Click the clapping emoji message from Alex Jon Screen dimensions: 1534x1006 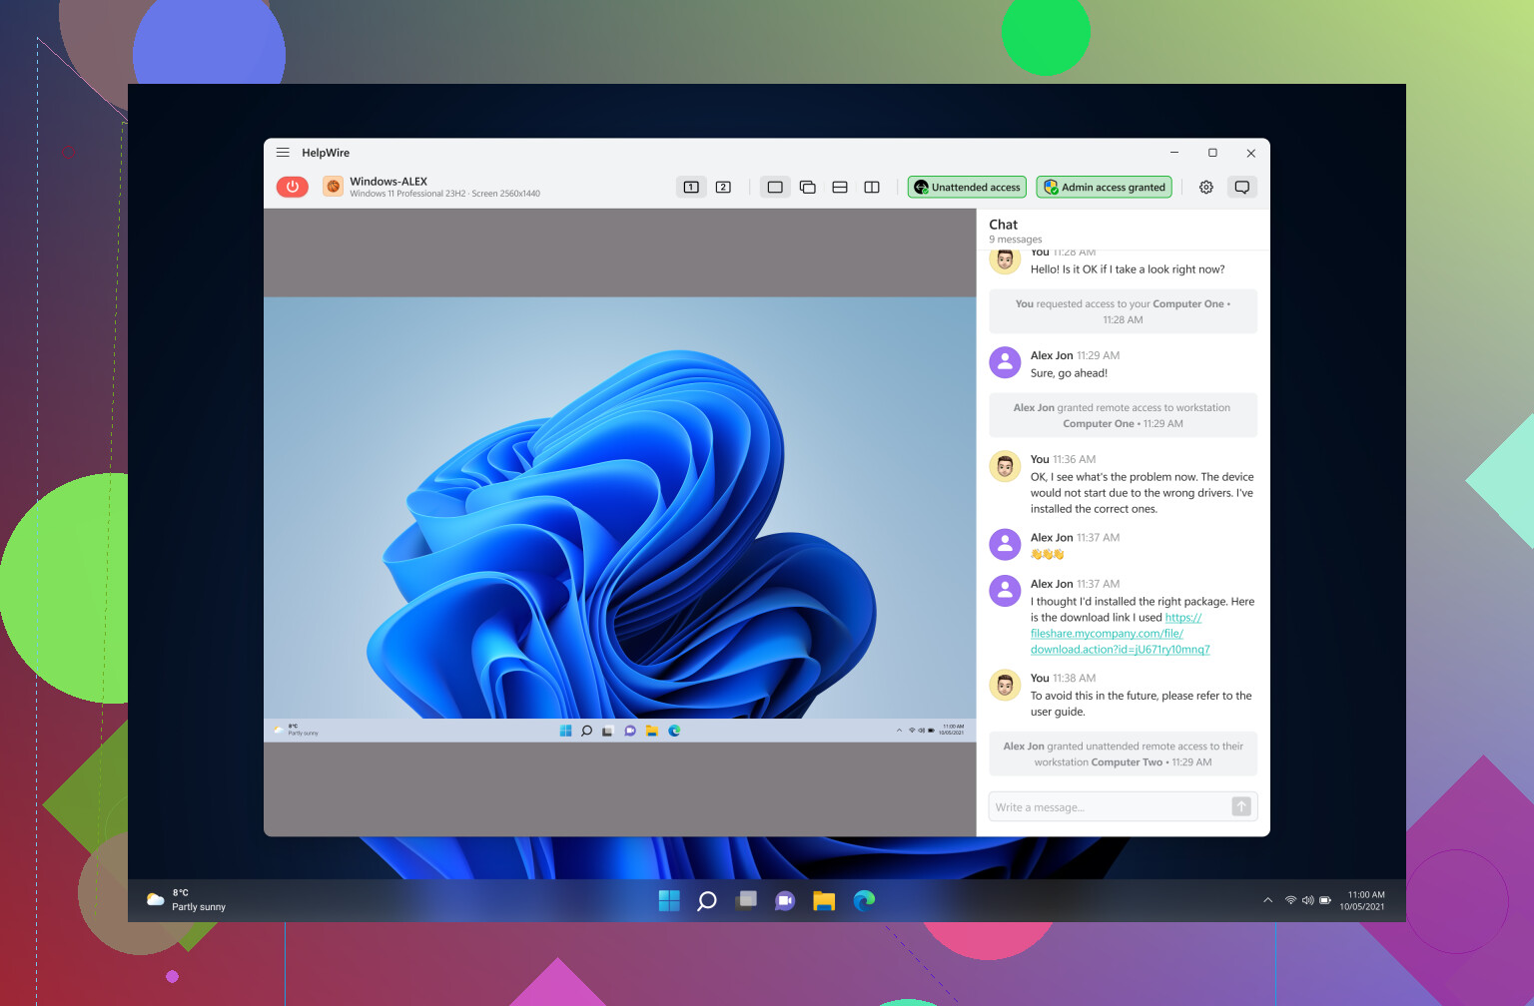click(1047, 554)
